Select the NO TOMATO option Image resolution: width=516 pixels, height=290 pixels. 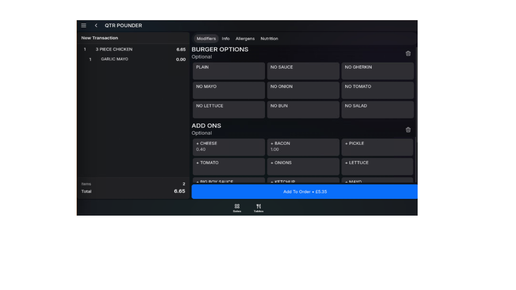point(378,90)
